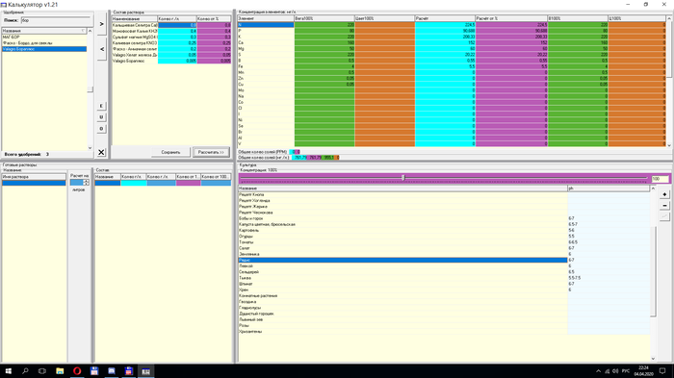Click the litres stepper arrows in Расчет на

pos(86,183)
